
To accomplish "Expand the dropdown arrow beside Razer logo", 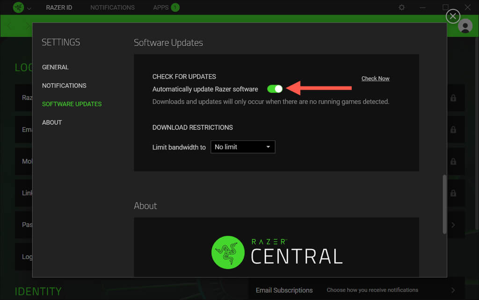I will click(29, 8).
